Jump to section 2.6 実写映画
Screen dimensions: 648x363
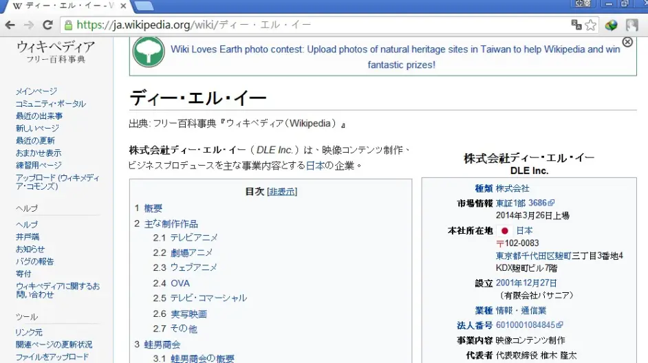click(x=188, y=314)
